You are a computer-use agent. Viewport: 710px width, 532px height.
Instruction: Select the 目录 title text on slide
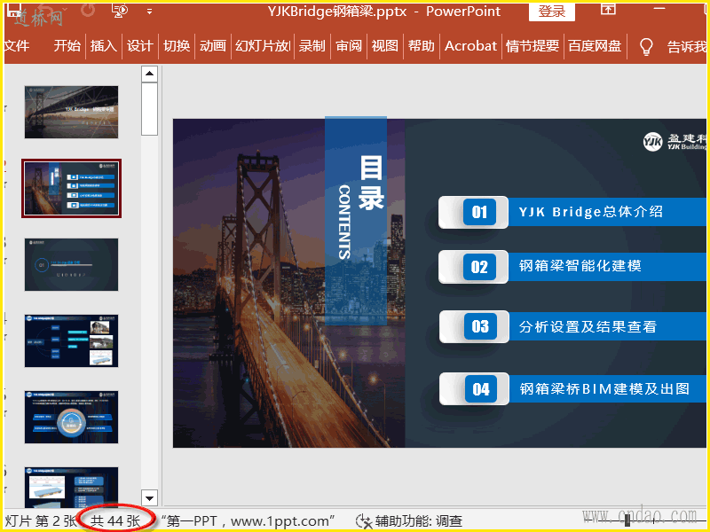click(x=371, y=183)
